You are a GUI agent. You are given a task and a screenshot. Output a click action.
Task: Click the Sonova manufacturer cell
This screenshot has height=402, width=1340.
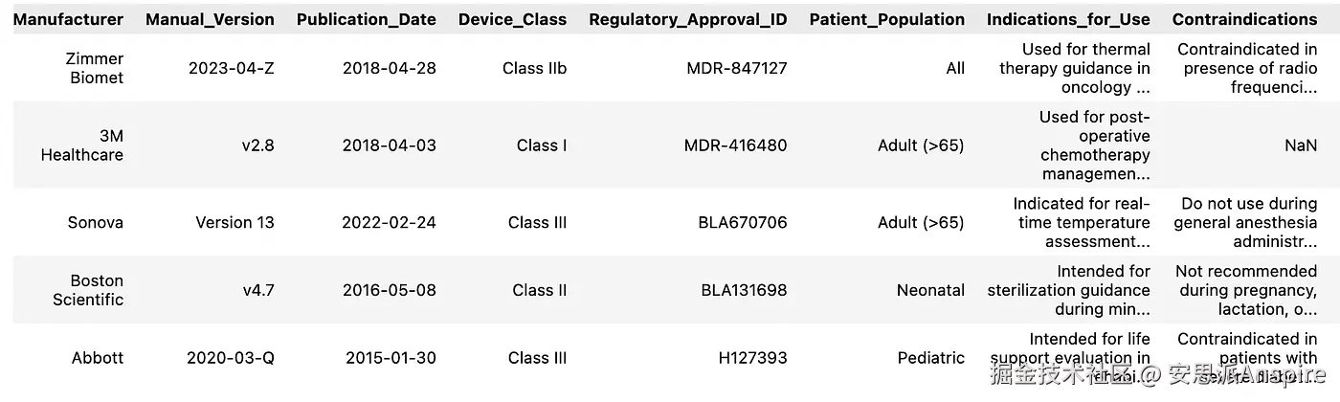click(x=96, y=222)
